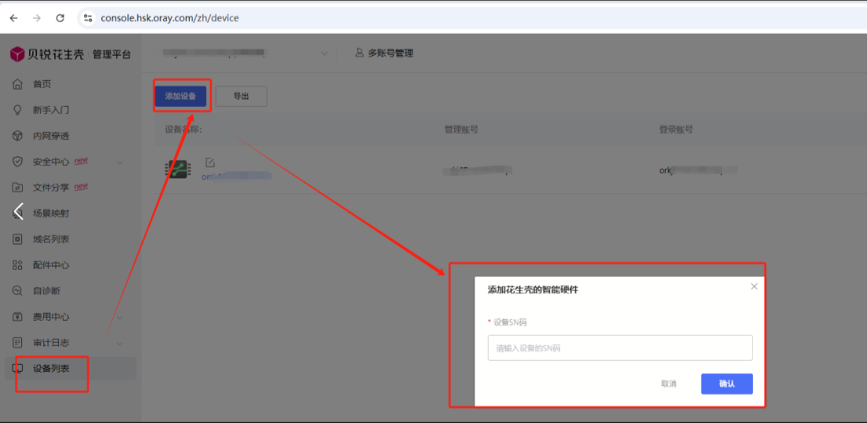Click the 费用中心 icon
Viewport: 867px width, 423px height.
click(x=17, y=317)
